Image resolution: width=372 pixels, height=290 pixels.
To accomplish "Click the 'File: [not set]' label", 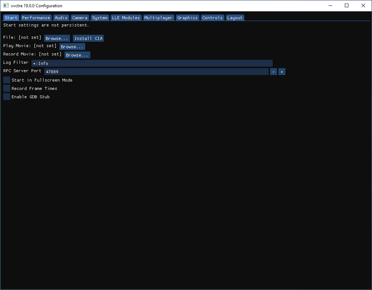I will click(x=22, y=37).
